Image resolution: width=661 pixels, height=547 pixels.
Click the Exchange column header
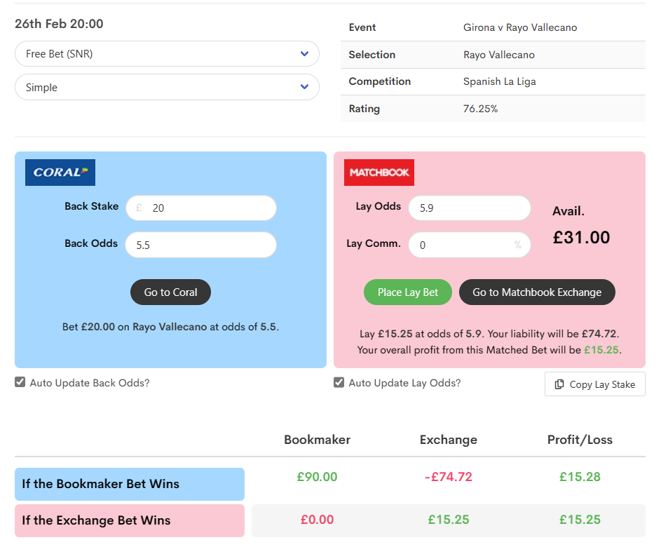(448, 440)
